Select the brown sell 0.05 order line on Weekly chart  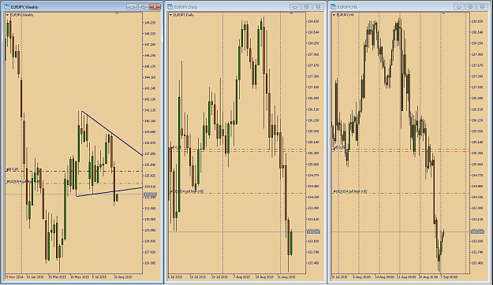74,172
